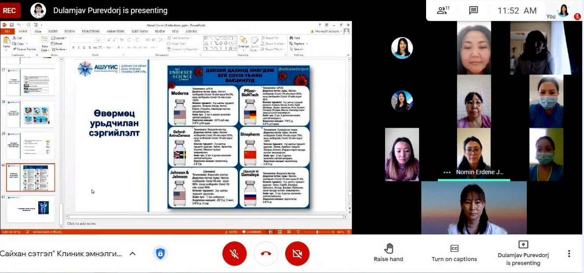Raise hand in the meeting

(x=389, y=253)
